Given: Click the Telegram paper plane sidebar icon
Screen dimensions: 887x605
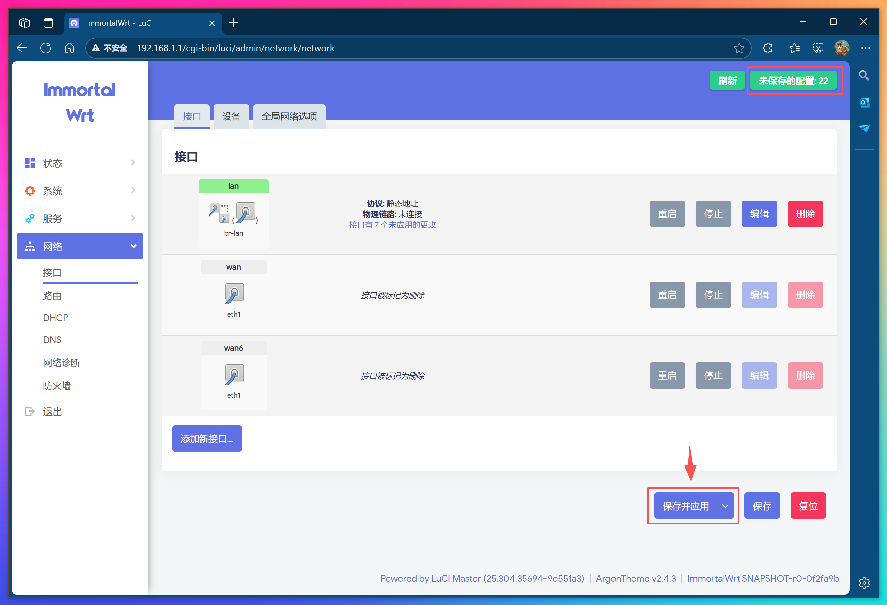Looking at the screenshot, I should (x=864, y=128).
